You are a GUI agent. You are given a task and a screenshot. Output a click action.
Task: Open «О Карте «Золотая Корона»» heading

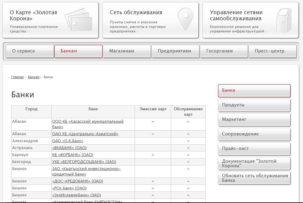click(33, 15)
